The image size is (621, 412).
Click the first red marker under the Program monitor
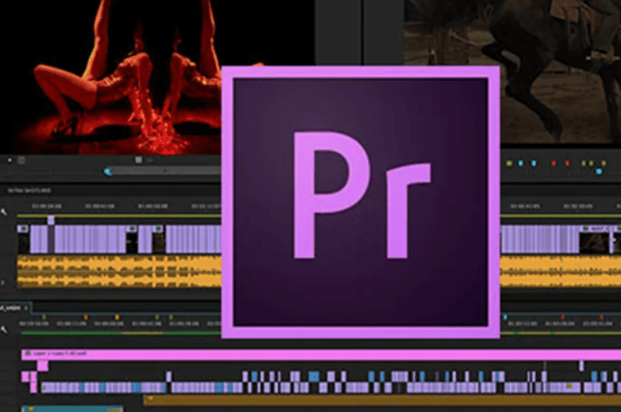(554, 163)
